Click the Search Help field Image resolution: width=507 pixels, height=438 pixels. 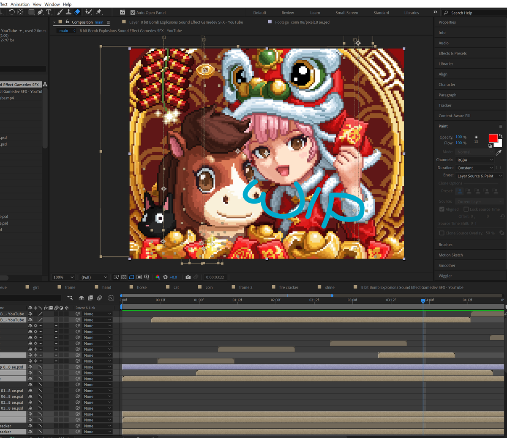pos(474,13)
